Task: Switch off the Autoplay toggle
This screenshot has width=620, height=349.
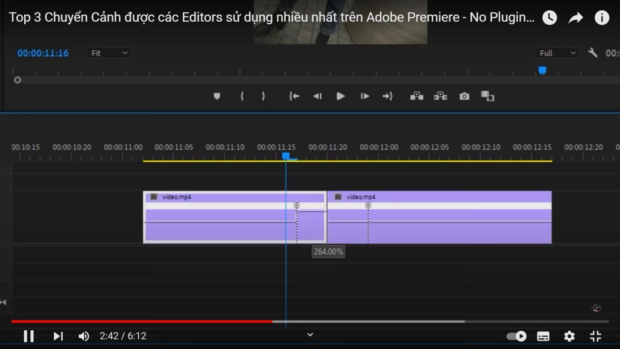Action: pos(516,336)
